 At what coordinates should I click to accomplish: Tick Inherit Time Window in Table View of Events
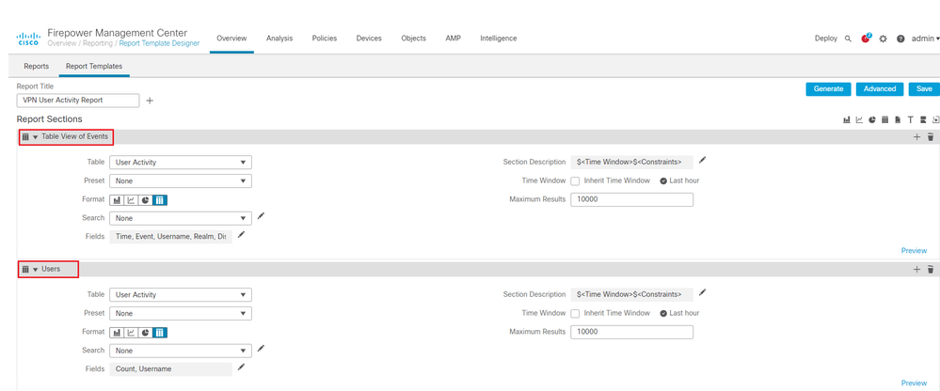point(575,180)
